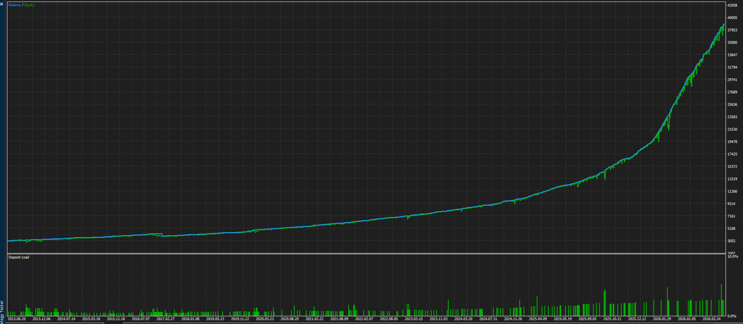The image size is (743, 324).
Task: Click the 2026.01.29 date label
Action: tap(662, 319)
